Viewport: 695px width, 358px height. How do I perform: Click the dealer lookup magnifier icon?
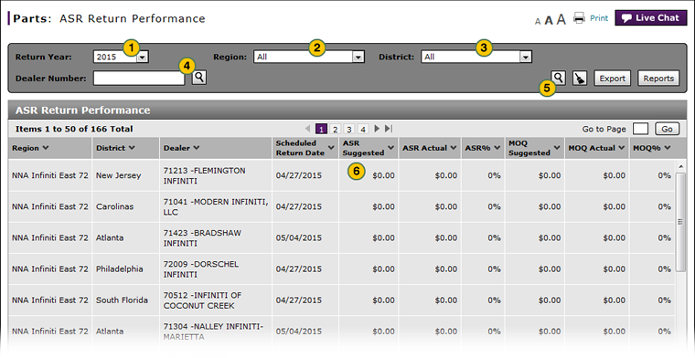pos(199,78)
